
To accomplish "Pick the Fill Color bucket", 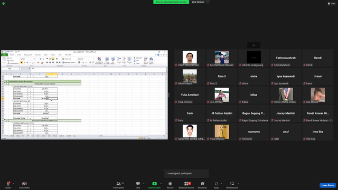I will click(38, 62).
